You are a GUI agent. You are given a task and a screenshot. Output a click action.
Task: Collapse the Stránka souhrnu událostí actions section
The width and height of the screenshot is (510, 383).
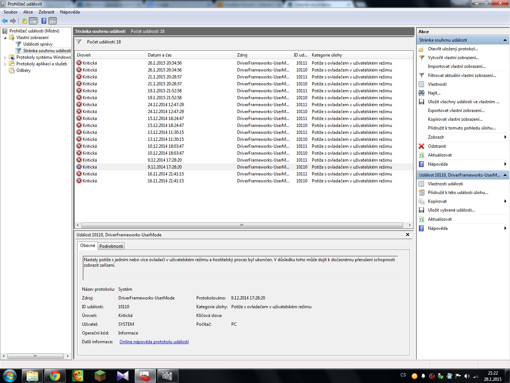505,40
